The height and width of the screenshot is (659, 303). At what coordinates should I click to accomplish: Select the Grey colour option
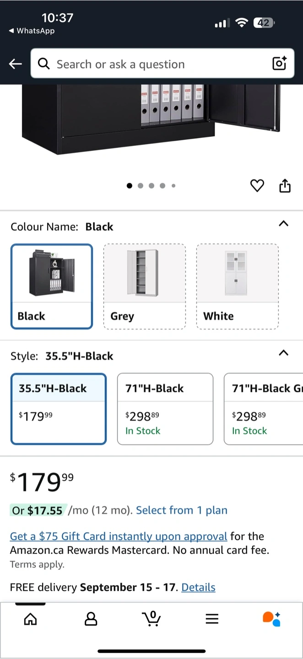[x=145, y=286]
